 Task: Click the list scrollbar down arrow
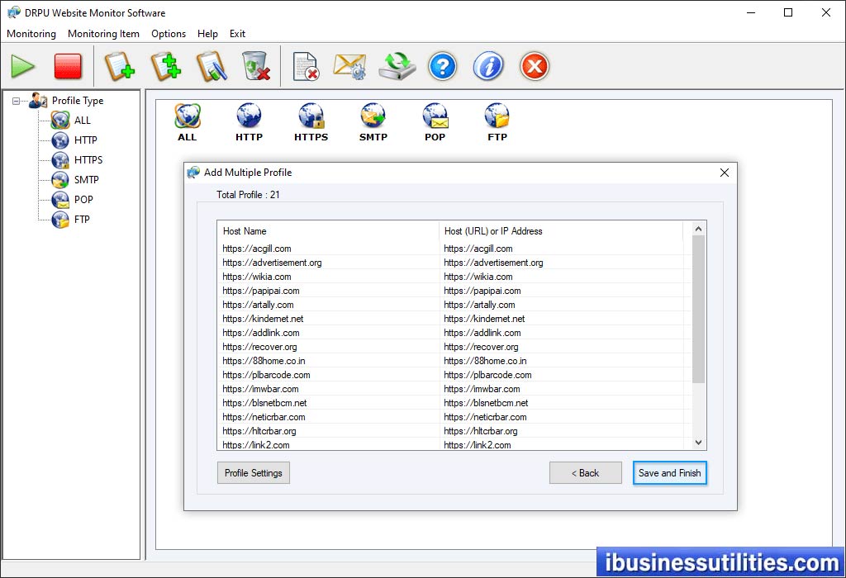(x=699, y=443)
